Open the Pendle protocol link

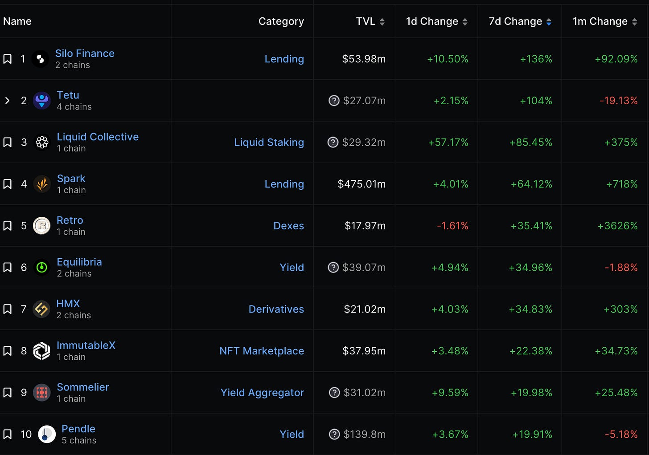point(78,429)
